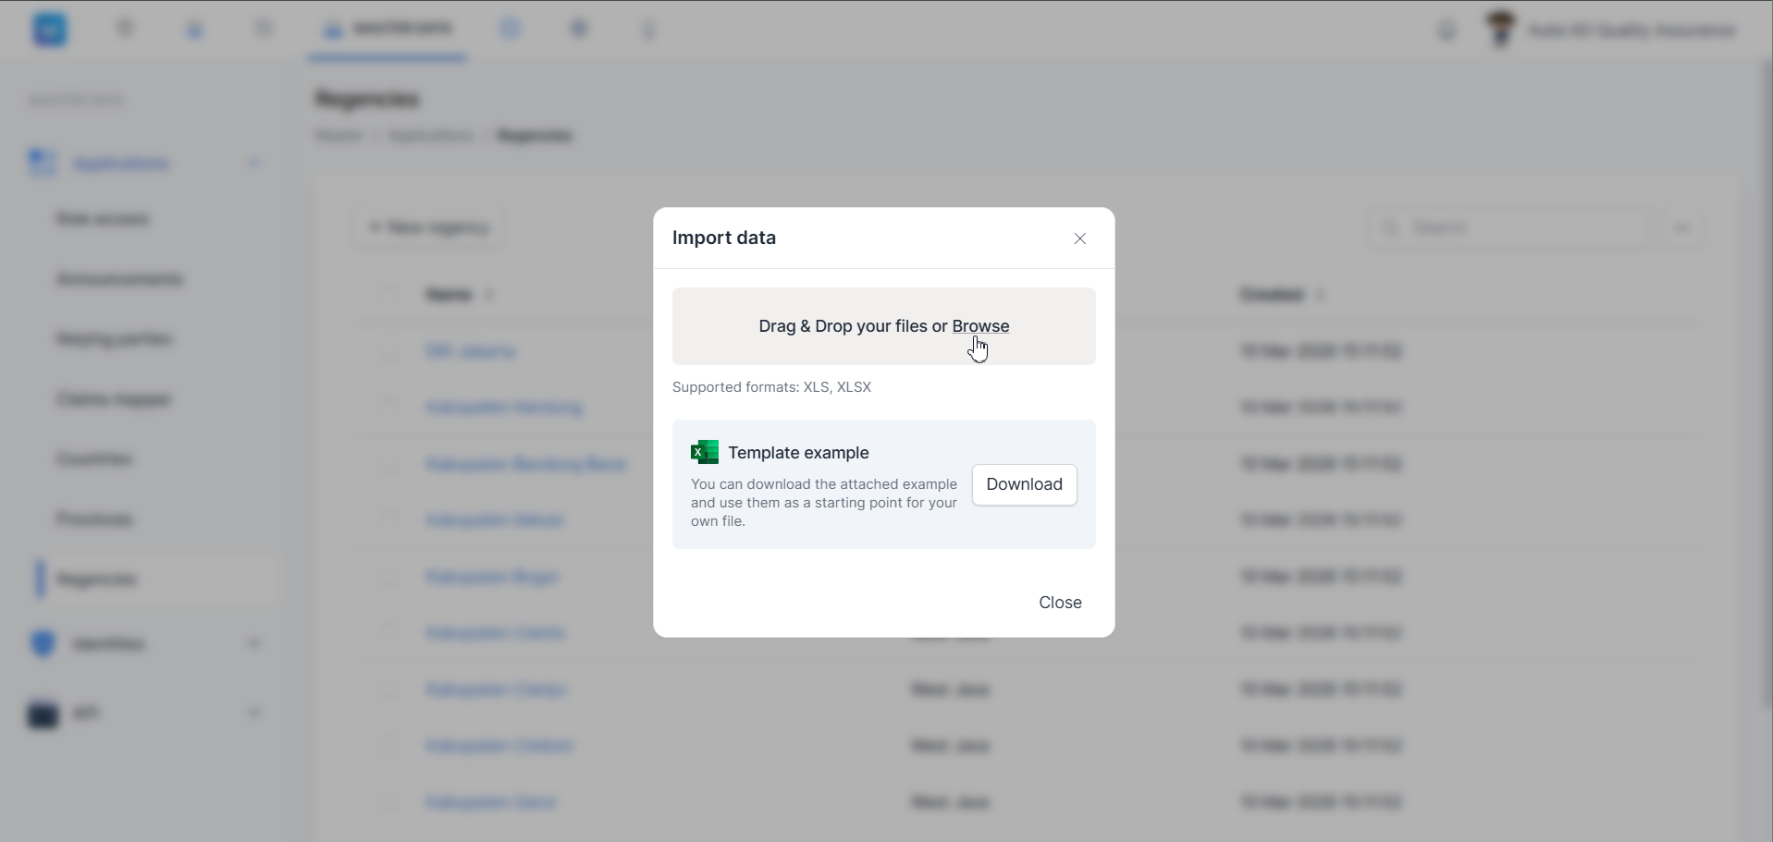Screen dimensions: 1773x842
Task: Open the DKI Jakarta regency link
Action: pyautogui.click(x=470, y=351)
